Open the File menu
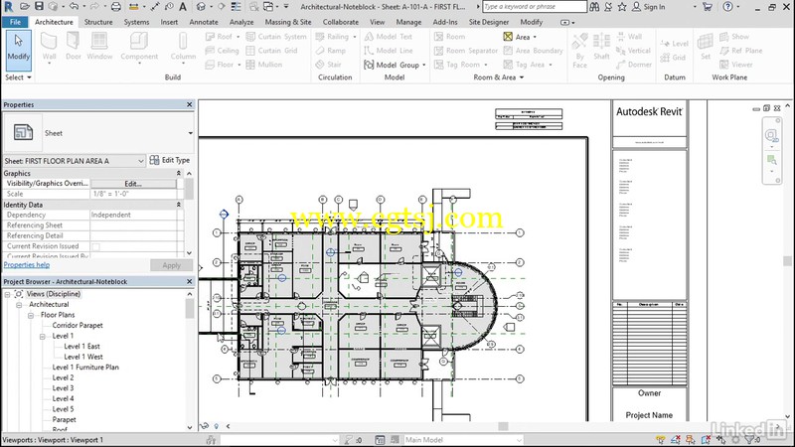The width and height of the screenshot is (795, 447). point(15,22)
